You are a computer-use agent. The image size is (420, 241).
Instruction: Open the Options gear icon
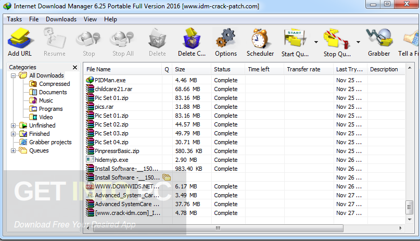coord(226,39)
